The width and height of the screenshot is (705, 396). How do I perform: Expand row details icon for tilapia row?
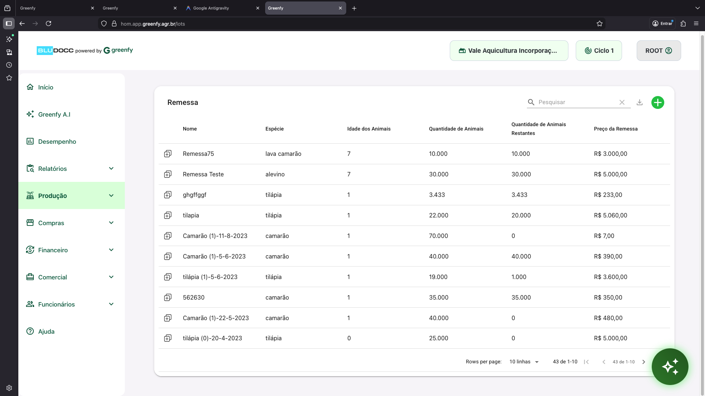click(x=168, y=215)
